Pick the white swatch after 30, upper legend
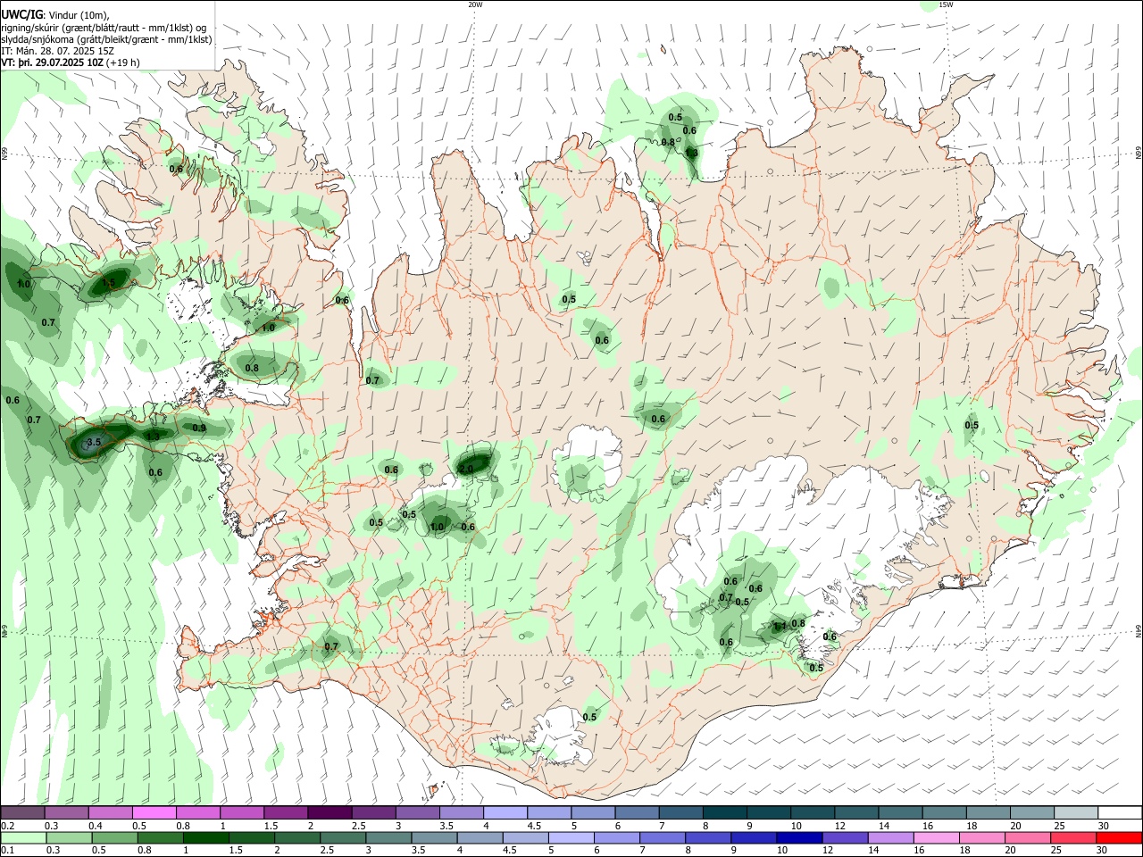 [x=1119, y=813]
